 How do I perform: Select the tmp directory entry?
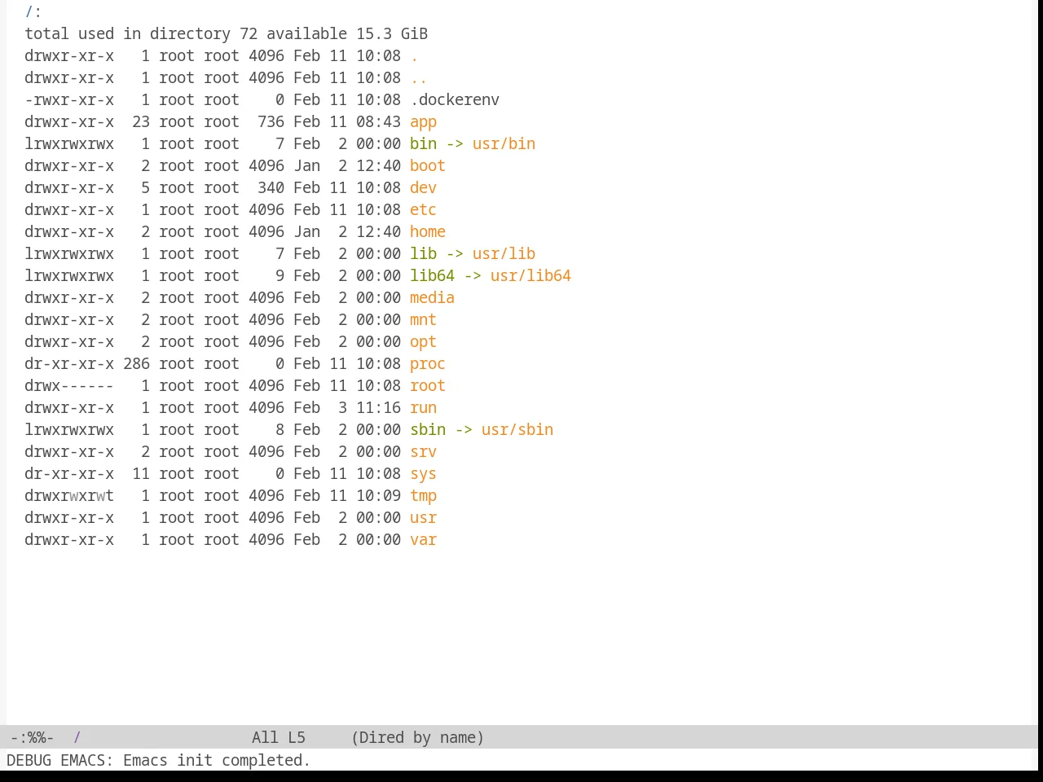tap(423, 496)
